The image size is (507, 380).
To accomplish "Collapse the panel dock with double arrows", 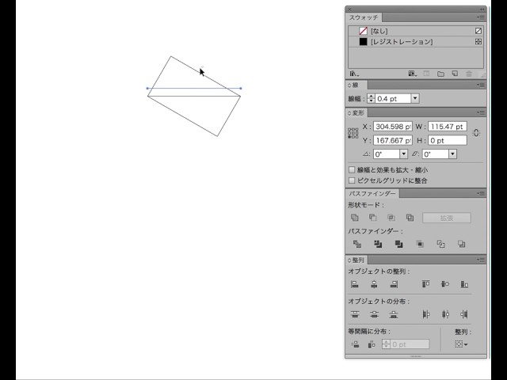I will point(482,9).
